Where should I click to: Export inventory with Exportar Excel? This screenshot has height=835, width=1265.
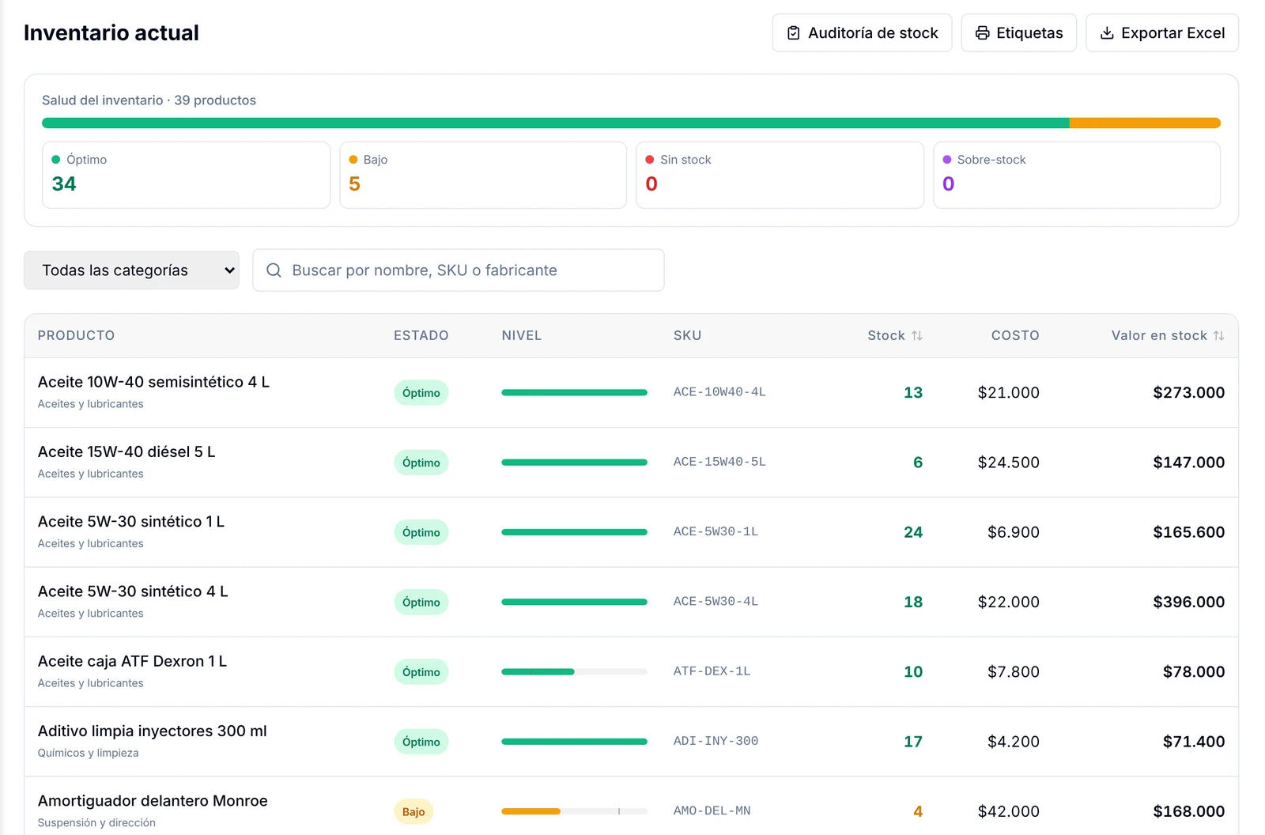(1162, 33)
